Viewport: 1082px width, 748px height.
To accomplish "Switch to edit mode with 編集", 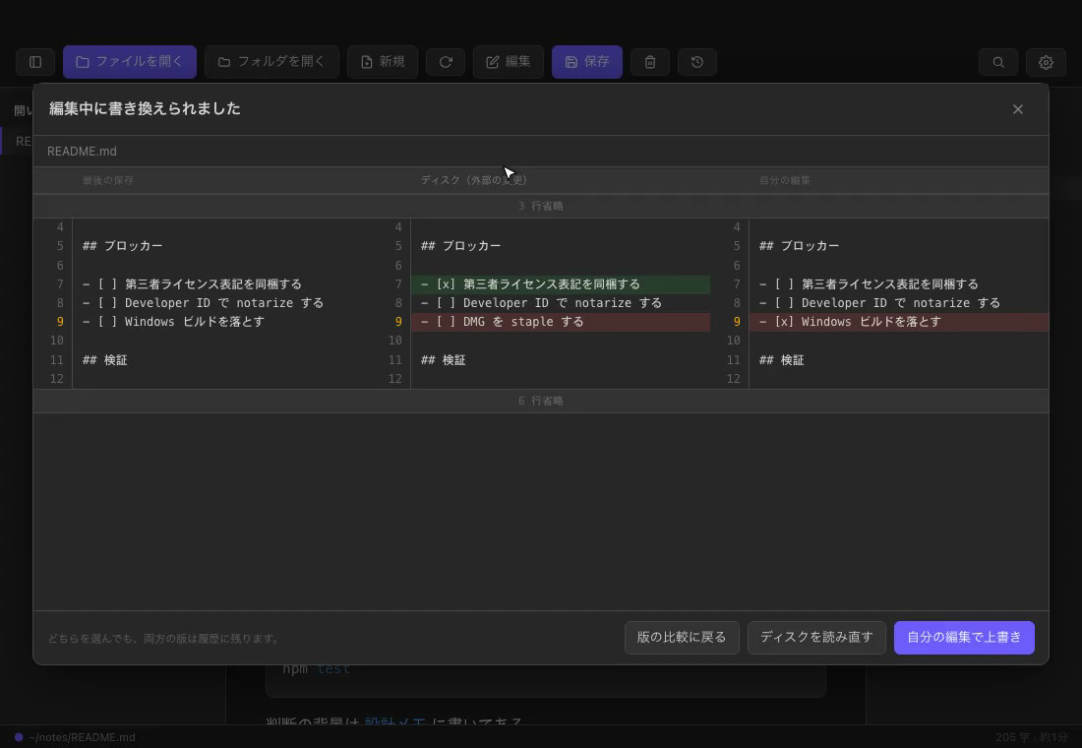I will [509, 62].
